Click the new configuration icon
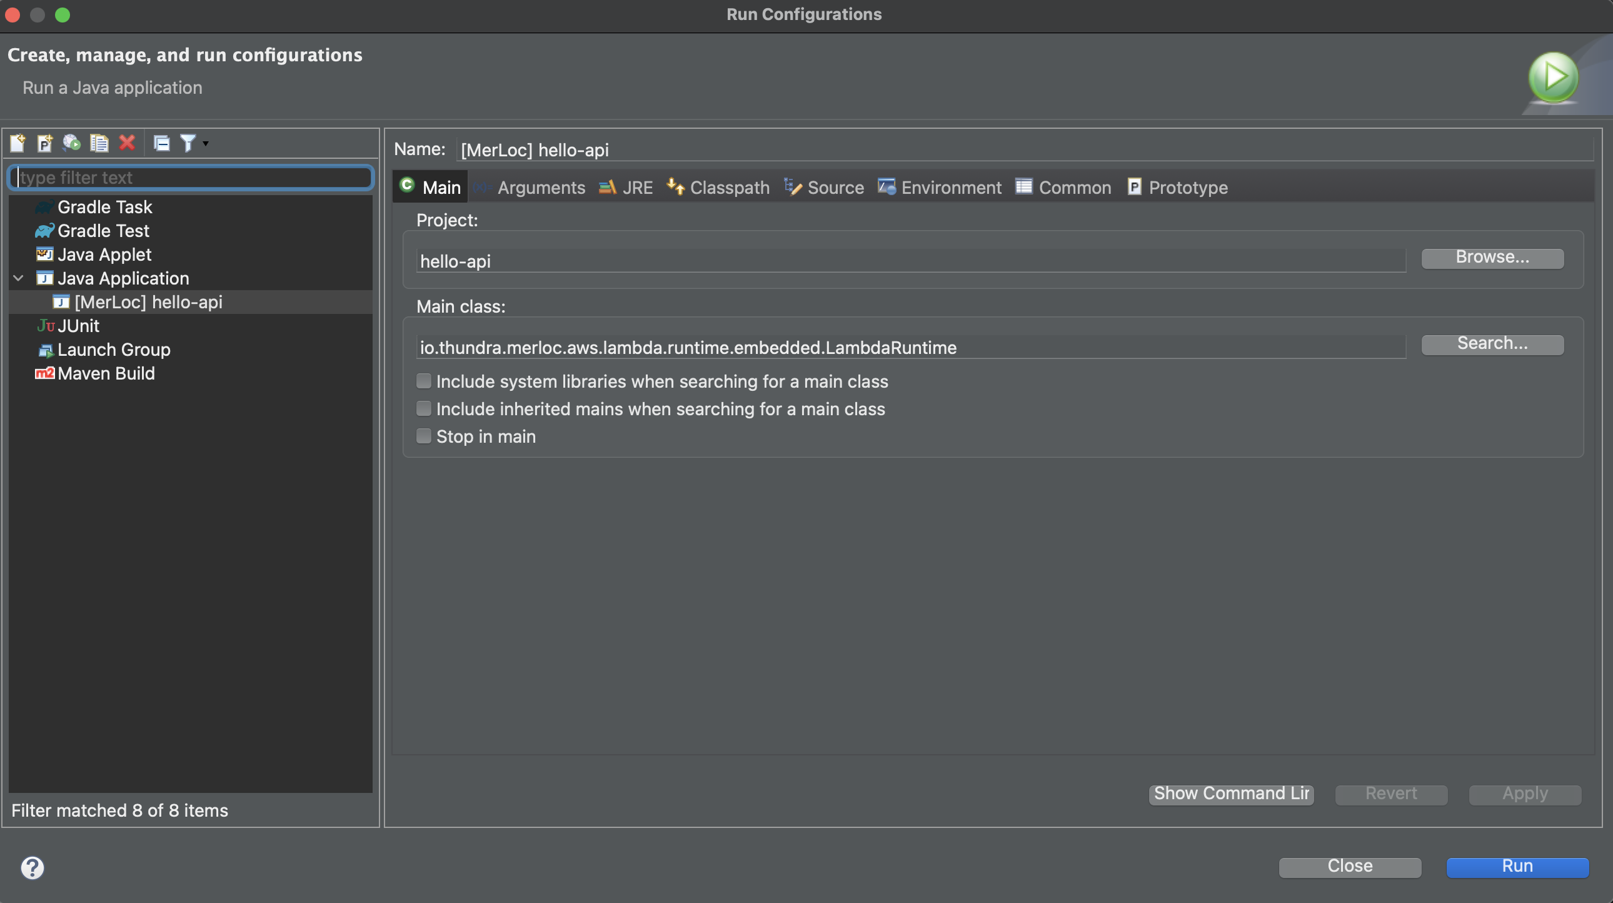 17,142
